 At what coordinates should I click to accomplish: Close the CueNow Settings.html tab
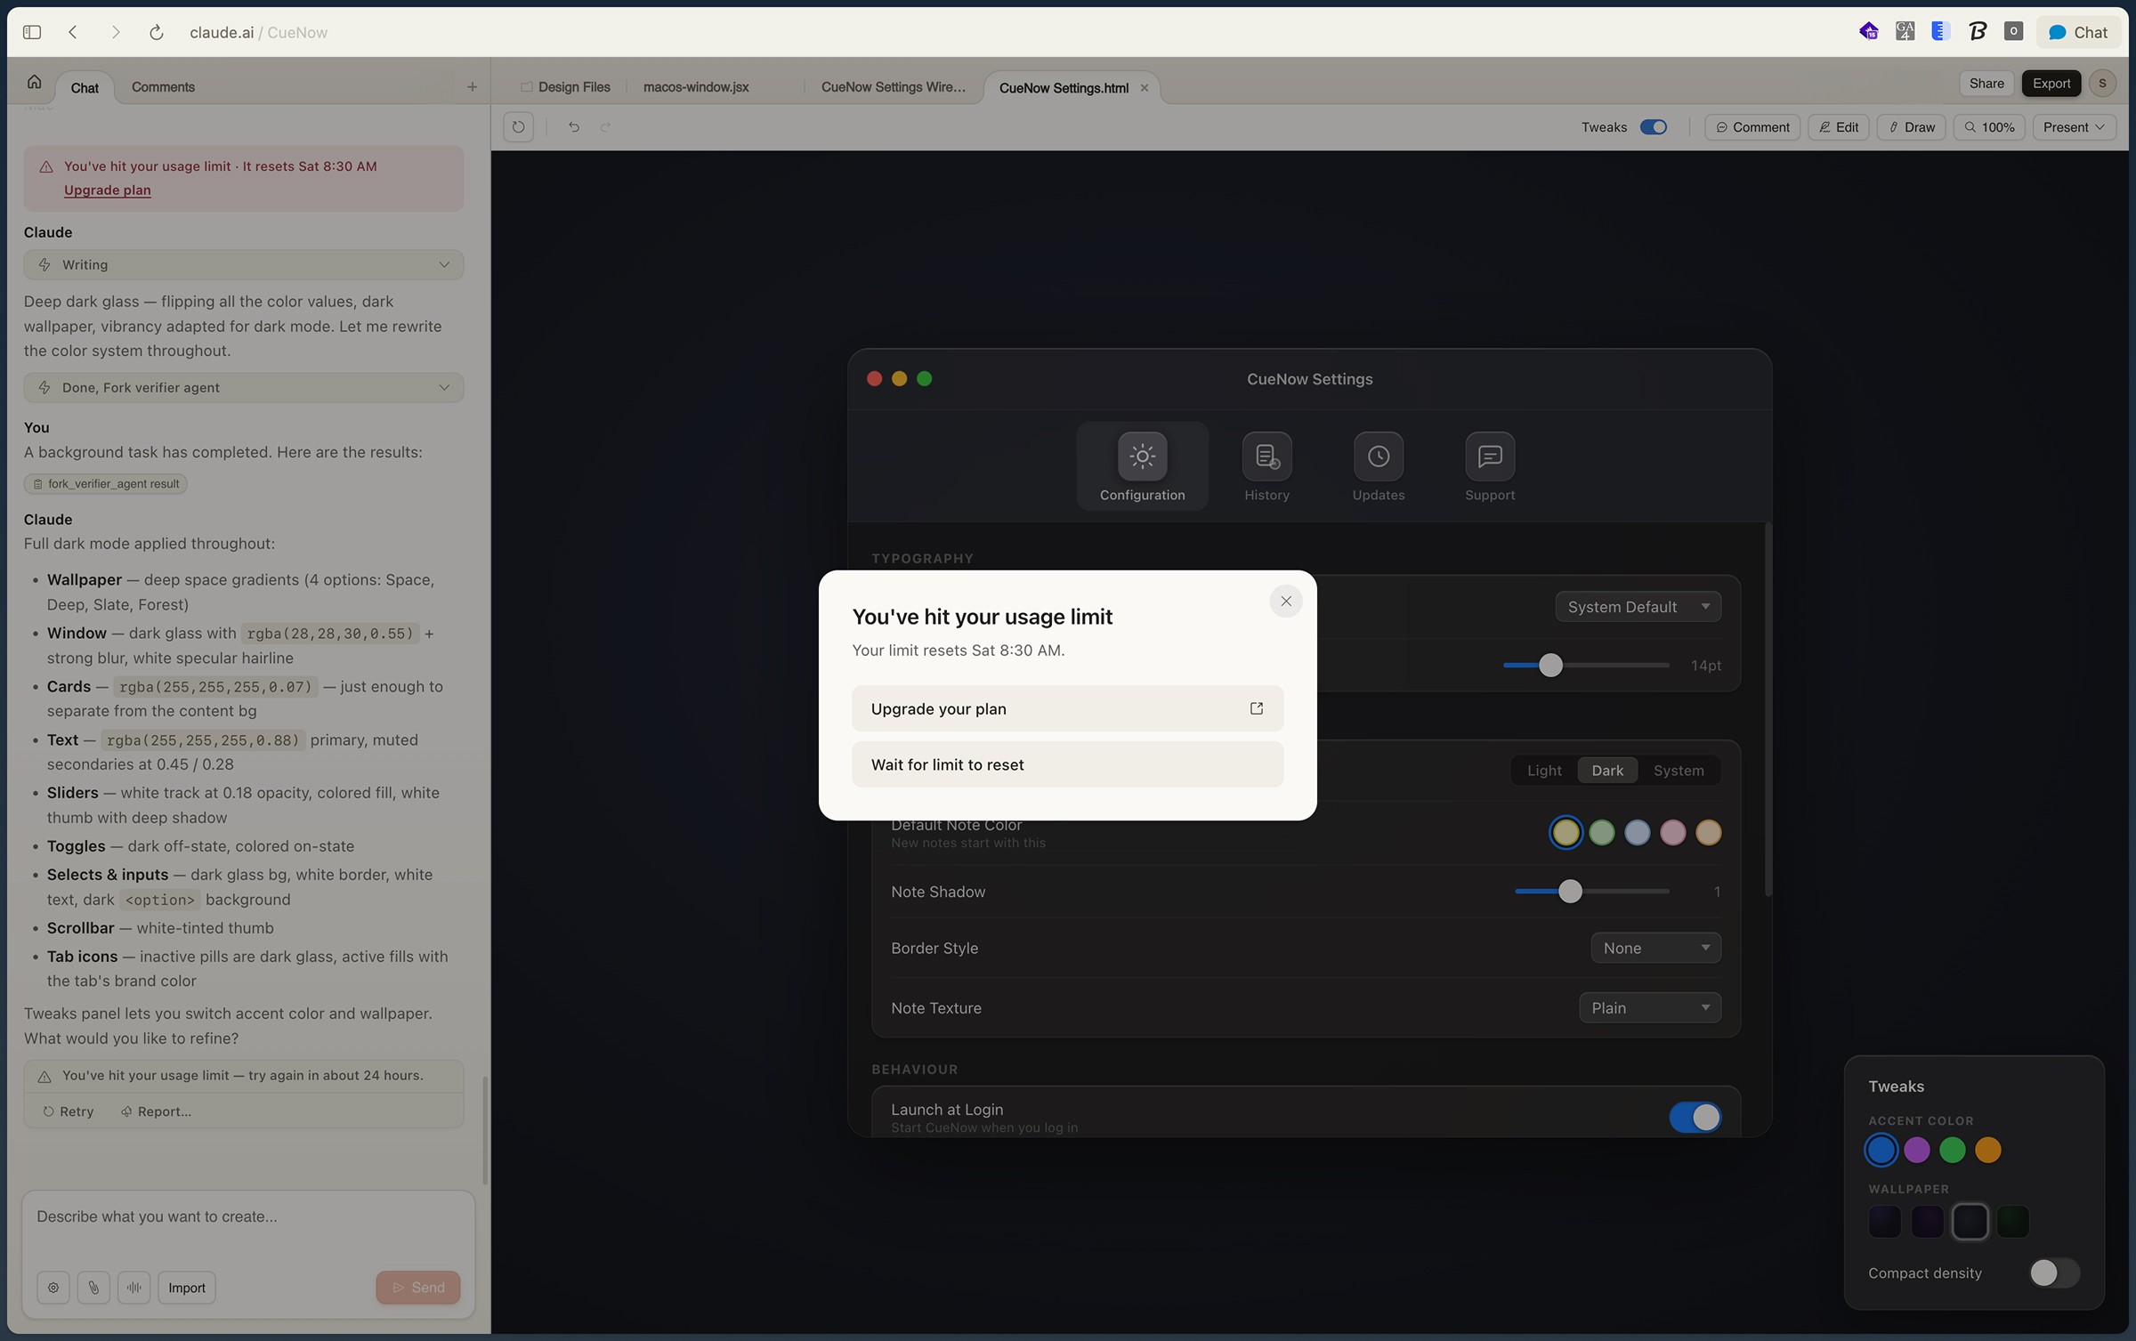click(1145, 88)
